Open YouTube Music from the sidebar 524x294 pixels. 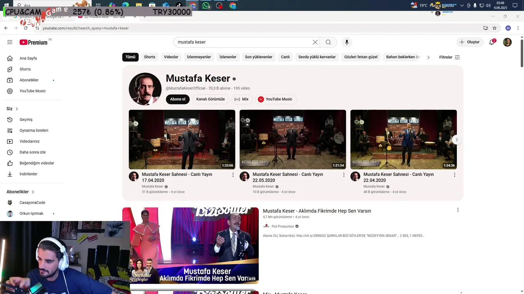33,91
